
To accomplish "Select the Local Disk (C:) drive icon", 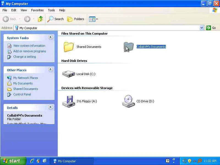I will [x=68, y=74].
